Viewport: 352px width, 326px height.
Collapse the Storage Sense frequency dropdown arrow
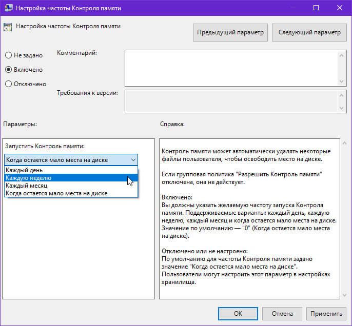click(x=133, y=160)
